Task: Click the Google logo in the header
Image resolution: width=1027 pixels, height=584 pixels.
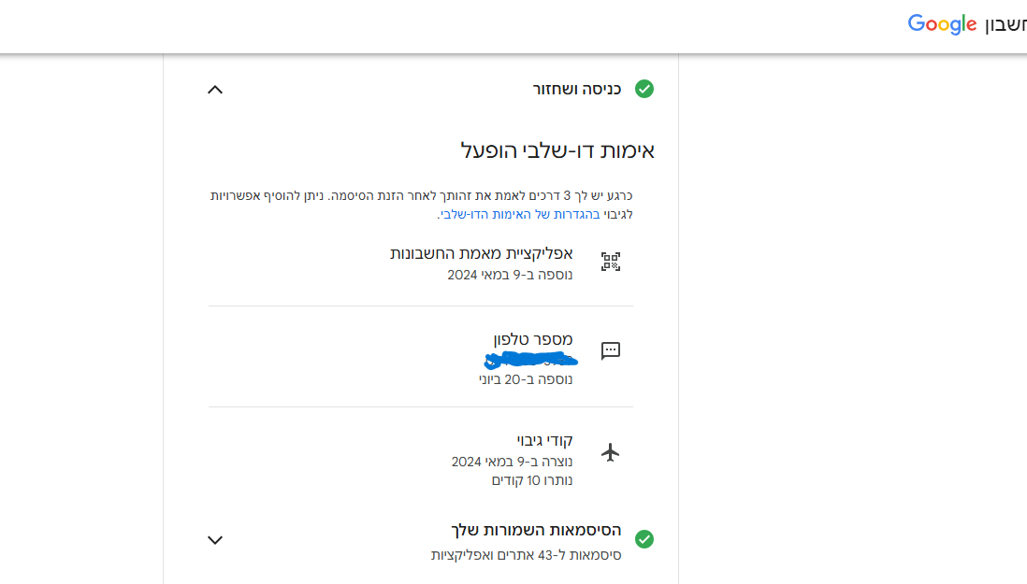Action: point(942,25)
